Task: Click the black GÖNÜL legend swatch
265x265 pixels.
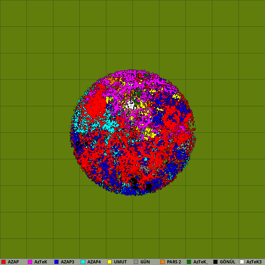Action: pos(215,262)
